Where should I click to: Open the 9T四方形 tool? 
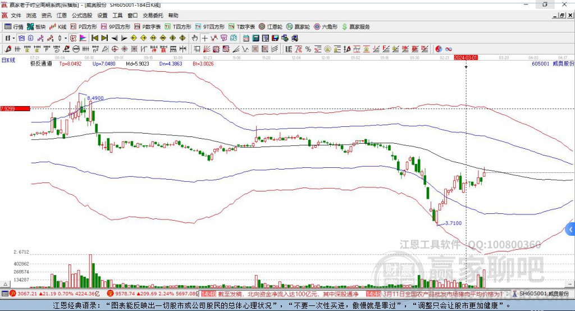(x=210, y=27)
